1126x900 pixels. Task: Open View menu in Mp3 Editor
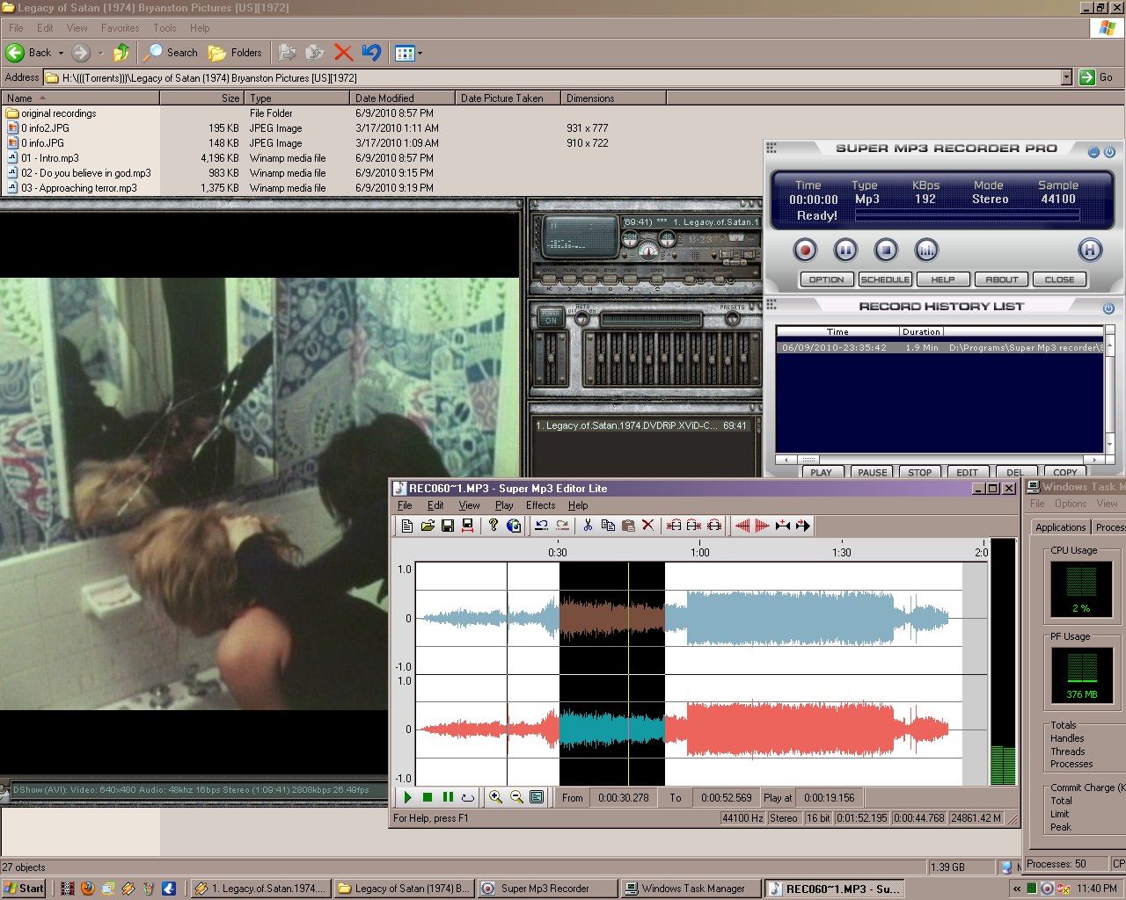point(470,505)
